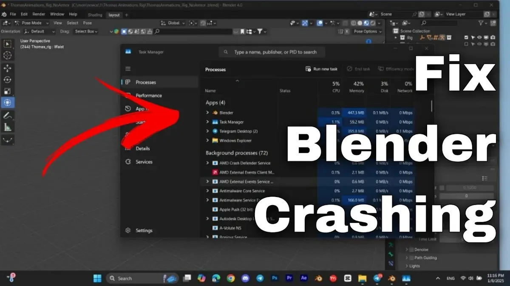Viewport: 510px width, 286px height.
Task: Click the Task Manager processes scrollbar
Action: 431,106
